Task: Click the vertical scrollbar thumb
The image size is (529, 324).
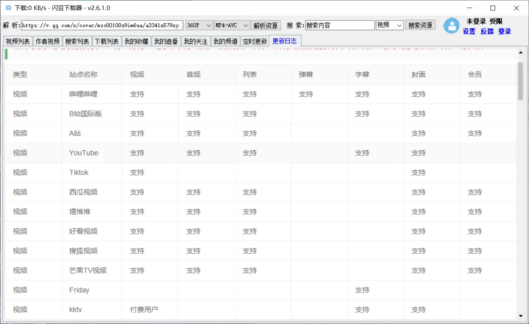Action: point(521,80)
